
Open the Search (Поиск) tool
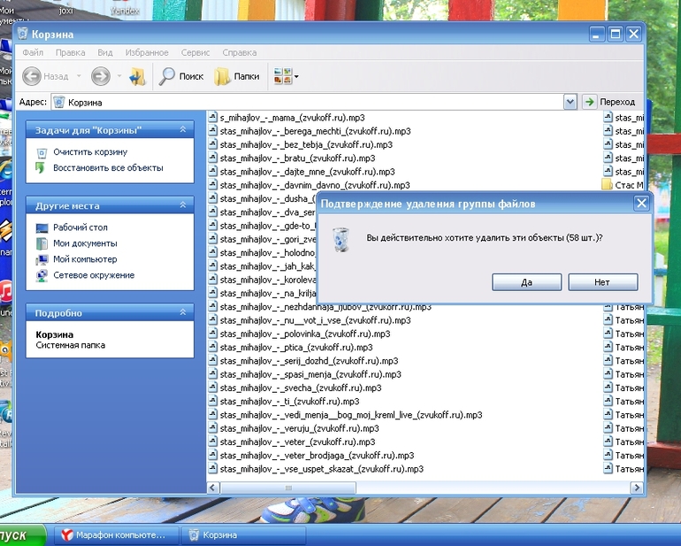pos(181,76)
